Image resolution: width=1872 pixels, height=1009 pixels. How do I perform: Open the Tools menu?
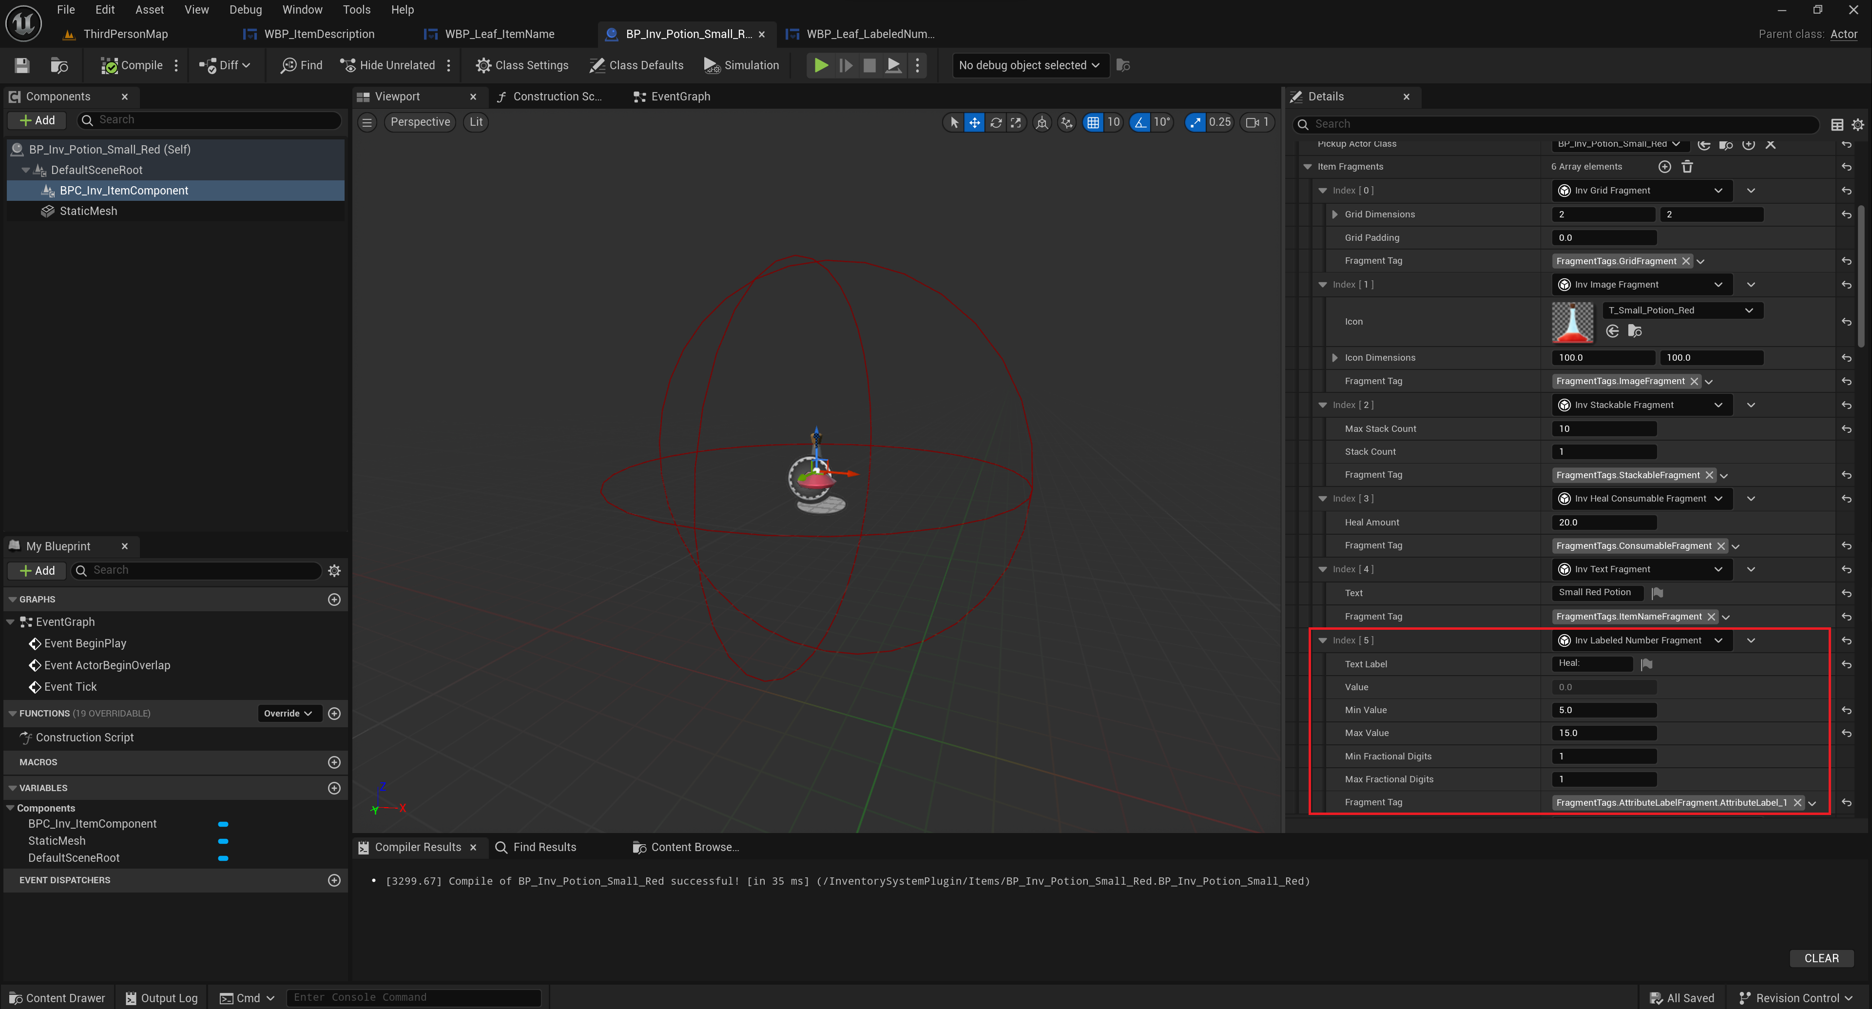coord(356,9)
